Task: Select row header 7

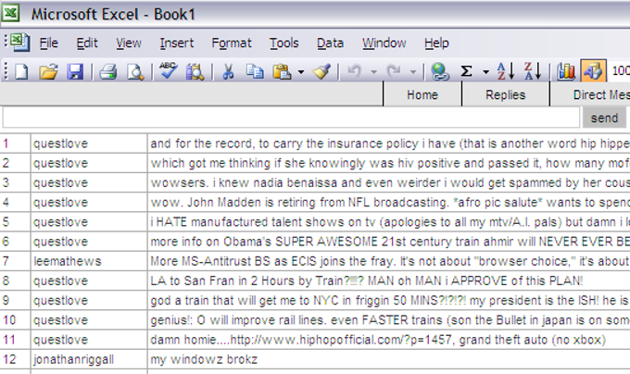Action: tap(15, 261)
